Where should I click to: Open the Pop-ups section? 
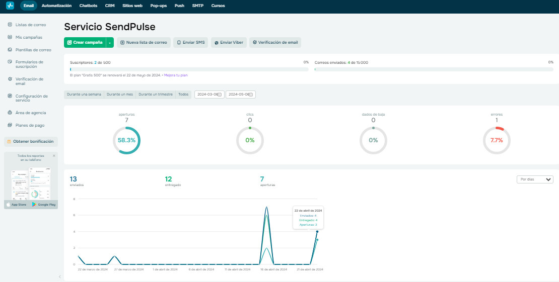[159, 6]
